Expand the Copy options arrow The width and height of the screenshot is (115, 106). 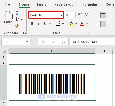point(22,19)
